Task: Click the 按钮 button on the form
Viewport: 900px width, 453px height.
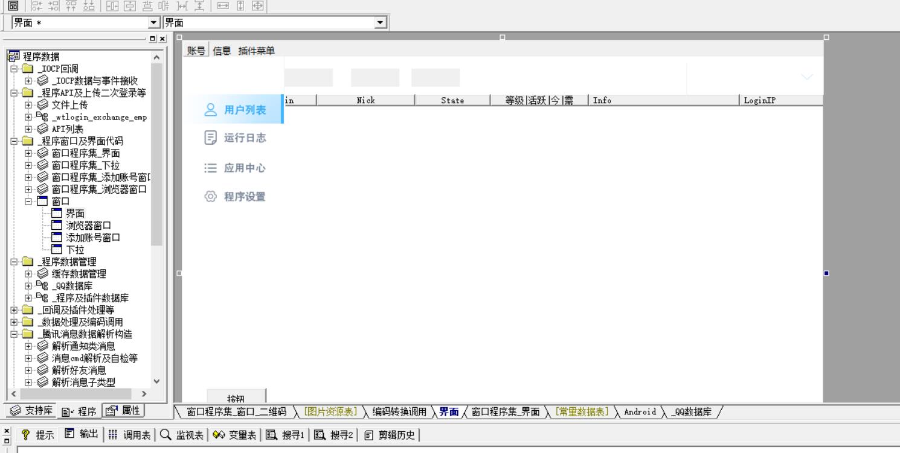Action: point(236,396)
